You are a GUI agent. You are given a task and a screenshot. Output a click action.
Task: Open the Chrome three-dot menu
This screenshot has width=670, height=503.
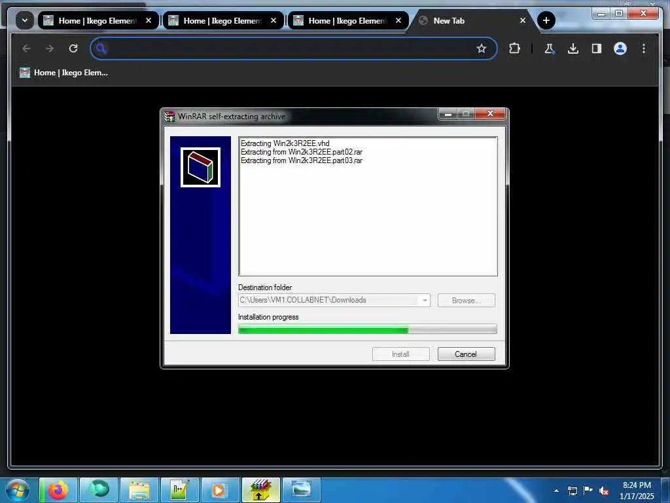coord(644,48)
